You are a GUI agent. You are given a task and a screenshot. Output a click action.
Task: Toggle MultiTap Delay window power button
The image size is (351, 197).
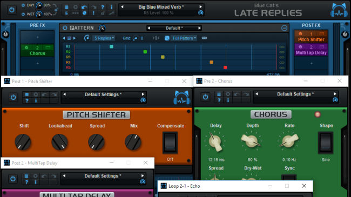pos(13,179)
